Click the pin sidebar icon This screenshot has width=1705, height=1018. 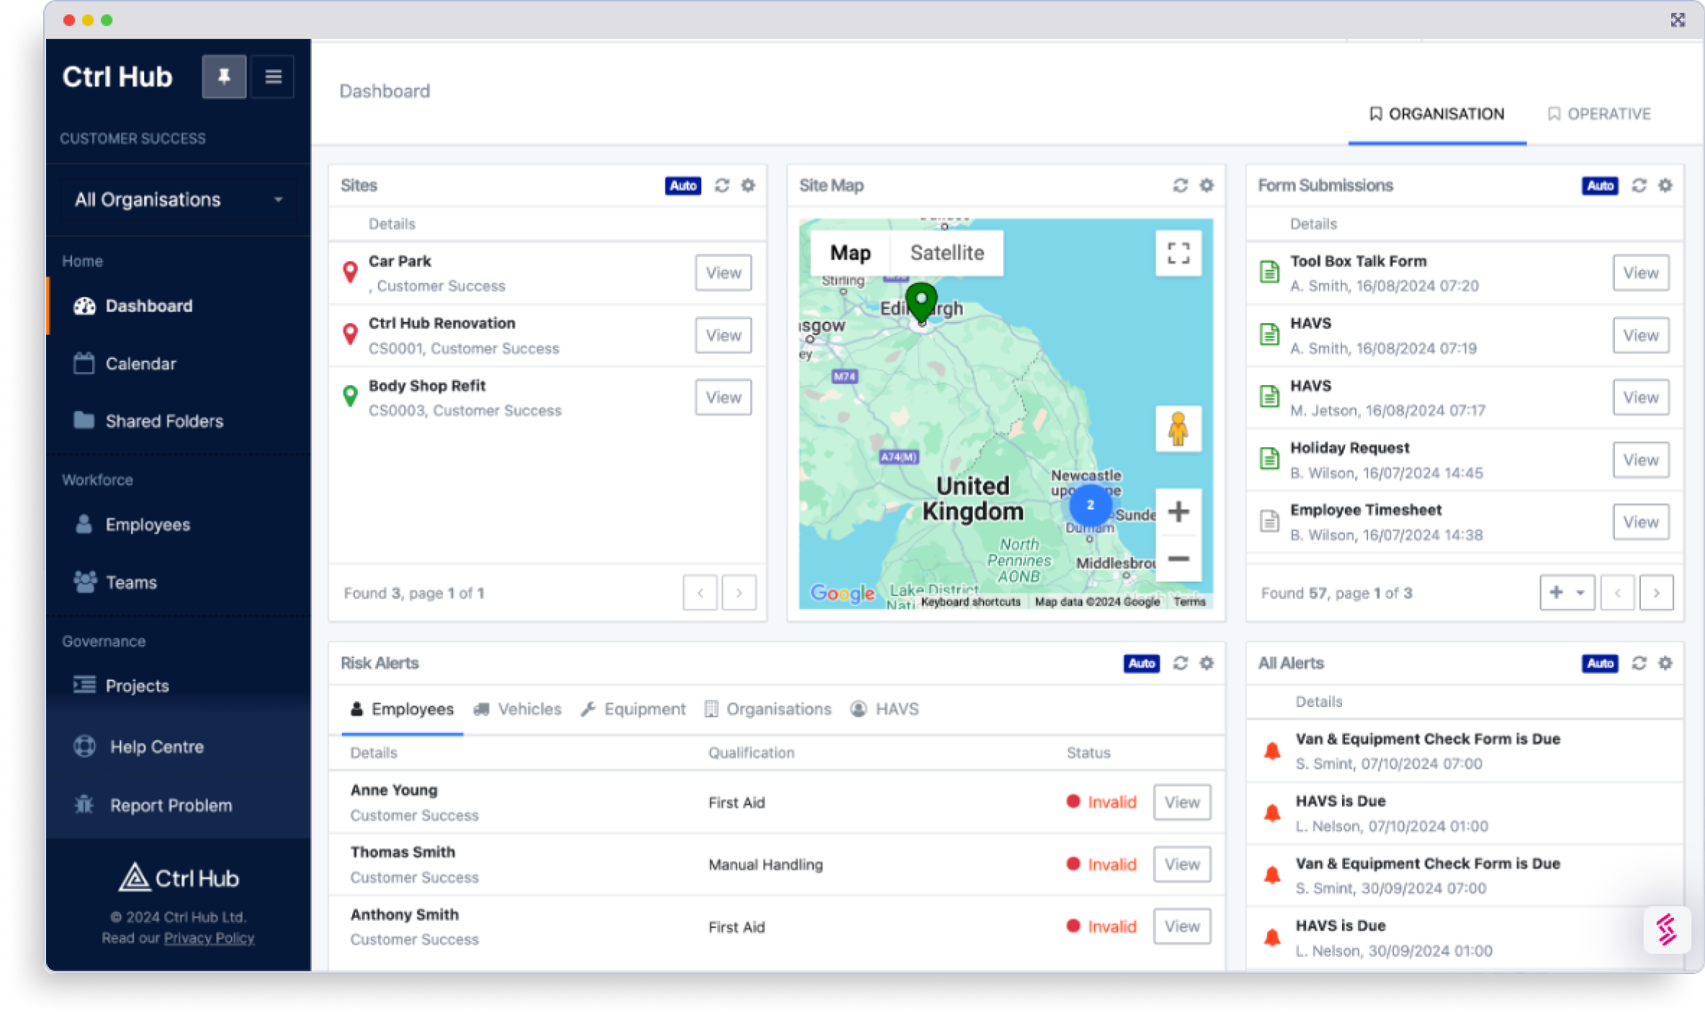tap(224, 76)
